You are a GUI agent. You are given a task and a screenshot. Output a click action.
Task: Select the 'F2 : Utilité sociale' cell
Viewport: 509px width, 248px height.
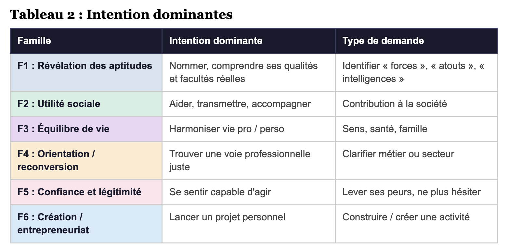pyautogui.click(x=59, y=104)
